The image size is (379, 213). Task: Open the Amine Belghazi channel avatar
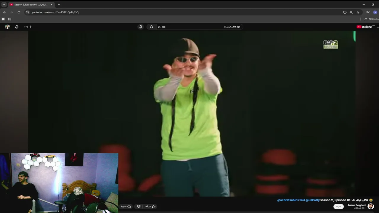[371, 206]
